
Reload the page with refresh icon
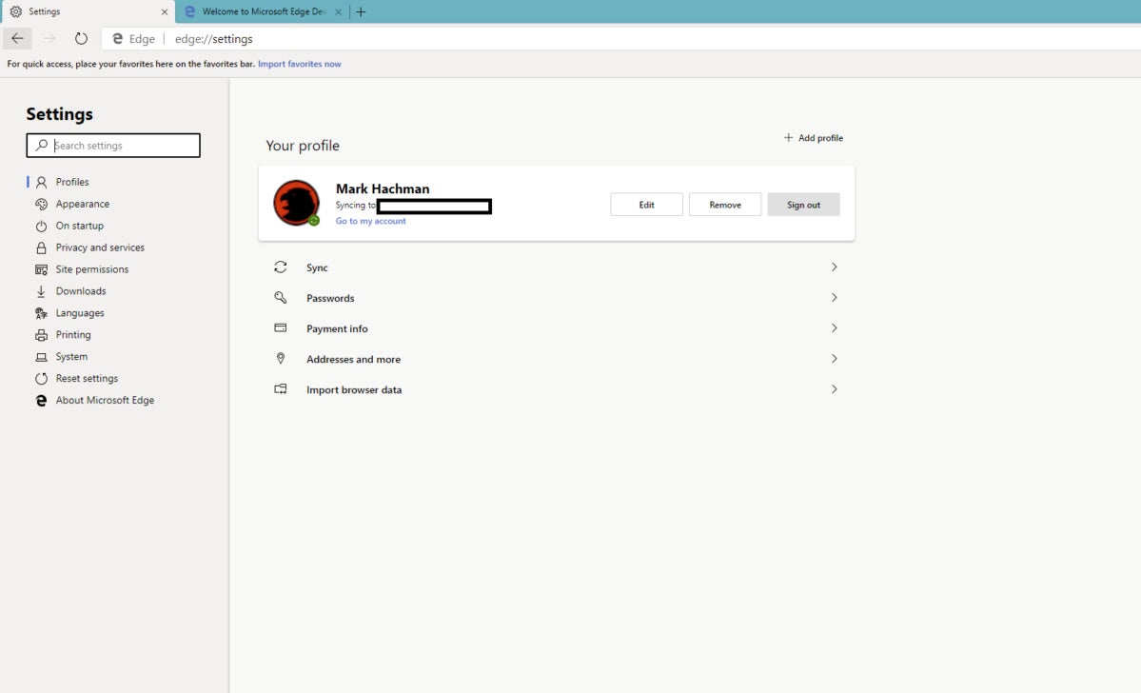(x=82, y=39)
